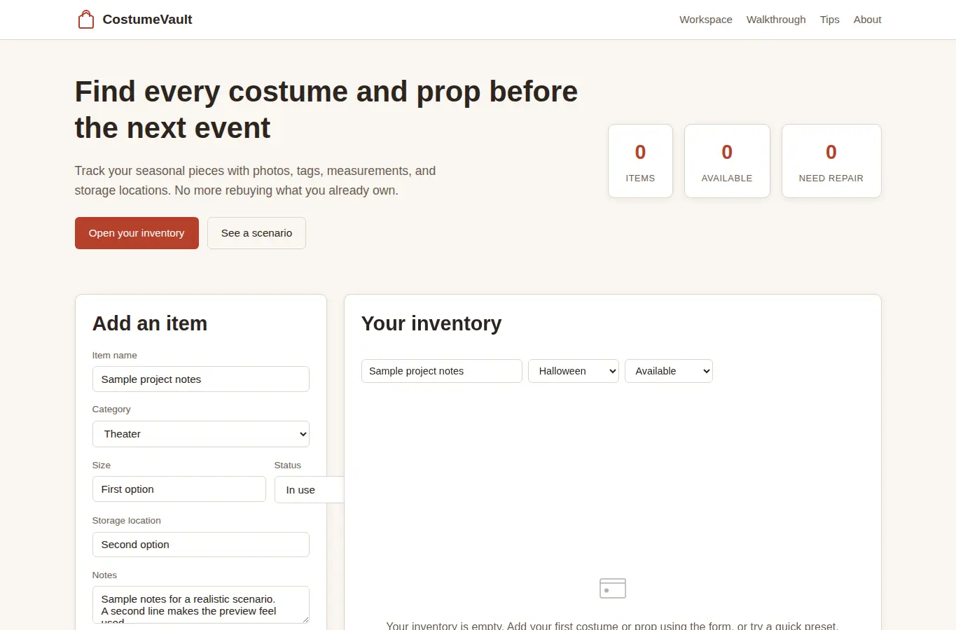Click the Notes label
Screen dimensions: 956x630
pyautogui.click(x=104, y=575)
